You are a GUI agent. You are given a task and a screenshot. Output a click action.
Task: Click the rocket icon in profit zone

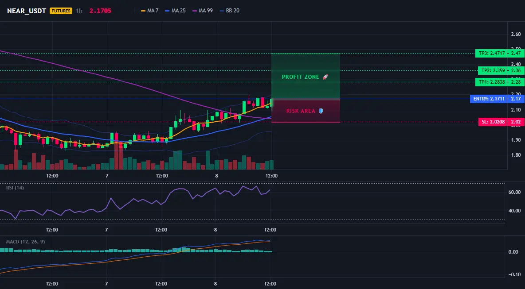click(x=325, y=77)
